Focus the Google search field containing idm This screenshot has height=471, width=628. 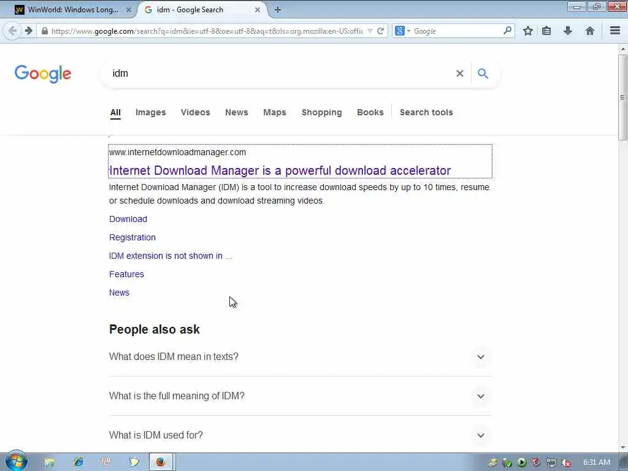click(280, 74)
